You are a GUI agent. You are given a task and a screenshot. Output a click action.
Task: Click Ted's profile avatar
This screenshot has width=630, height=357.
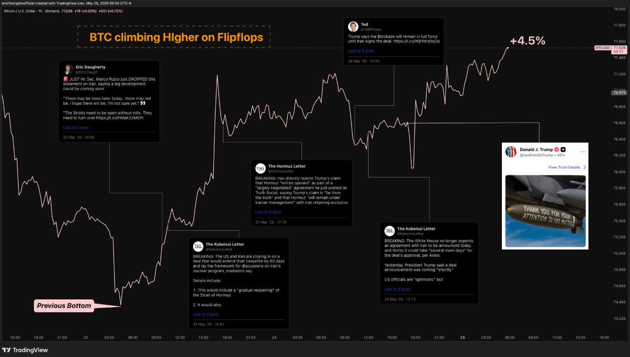(x=353, y=27)
